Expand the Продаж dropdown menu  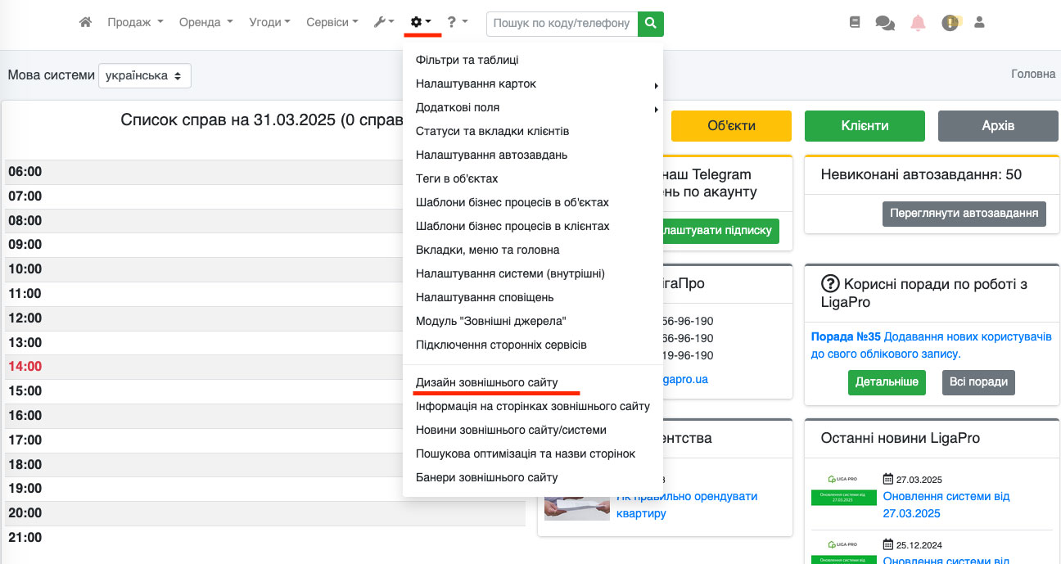tap(135, 23)
